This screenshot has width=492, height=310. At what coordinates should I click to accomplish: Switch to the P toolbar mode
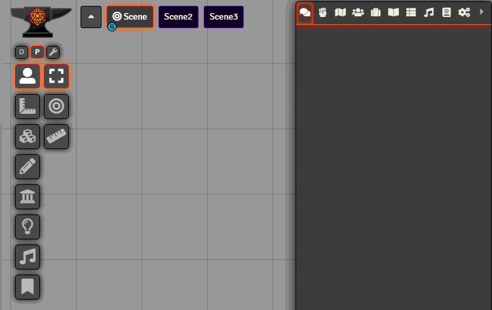tap(37, 52)
